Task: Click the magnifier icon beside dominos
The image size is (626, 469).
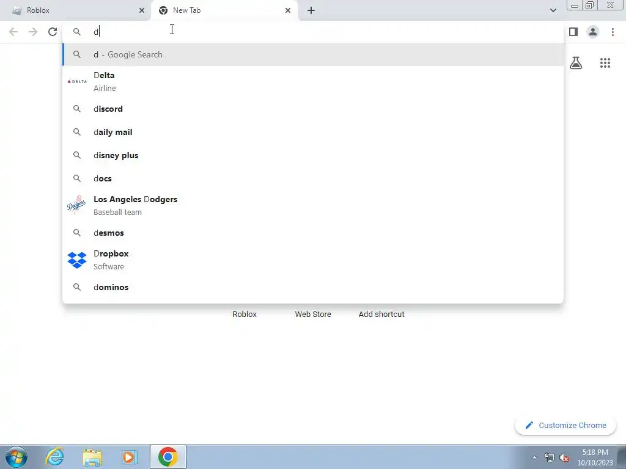Action: point(76,287)
